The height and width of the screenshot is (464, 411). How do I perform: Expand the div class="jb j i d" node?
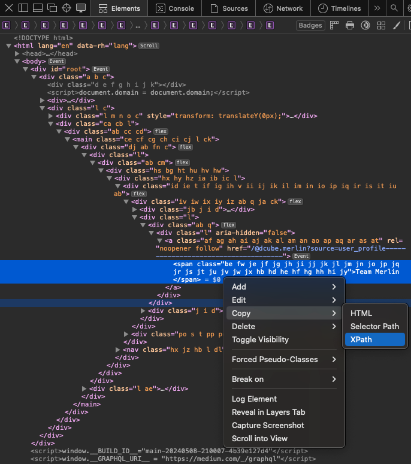point(135,209)
